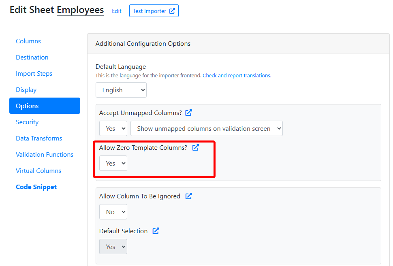Screen dimensions: 393x266
Task: Go to the Display section
Action: (26, 89)
